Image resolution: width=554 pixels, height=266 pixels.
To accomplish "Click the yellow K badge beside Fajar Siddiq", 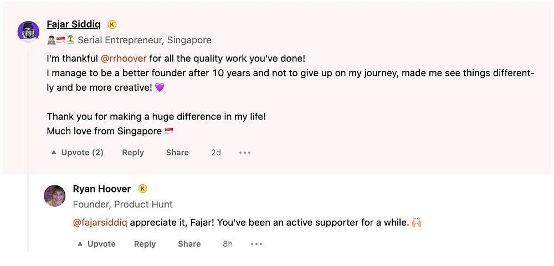I will pyautogui.click(x=112, y=24).
